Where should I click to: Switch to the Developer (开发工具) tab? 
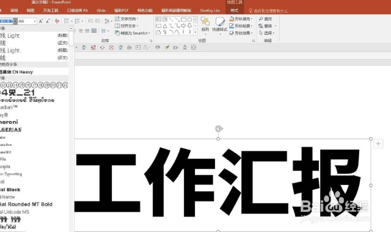(x=51, y=10)
